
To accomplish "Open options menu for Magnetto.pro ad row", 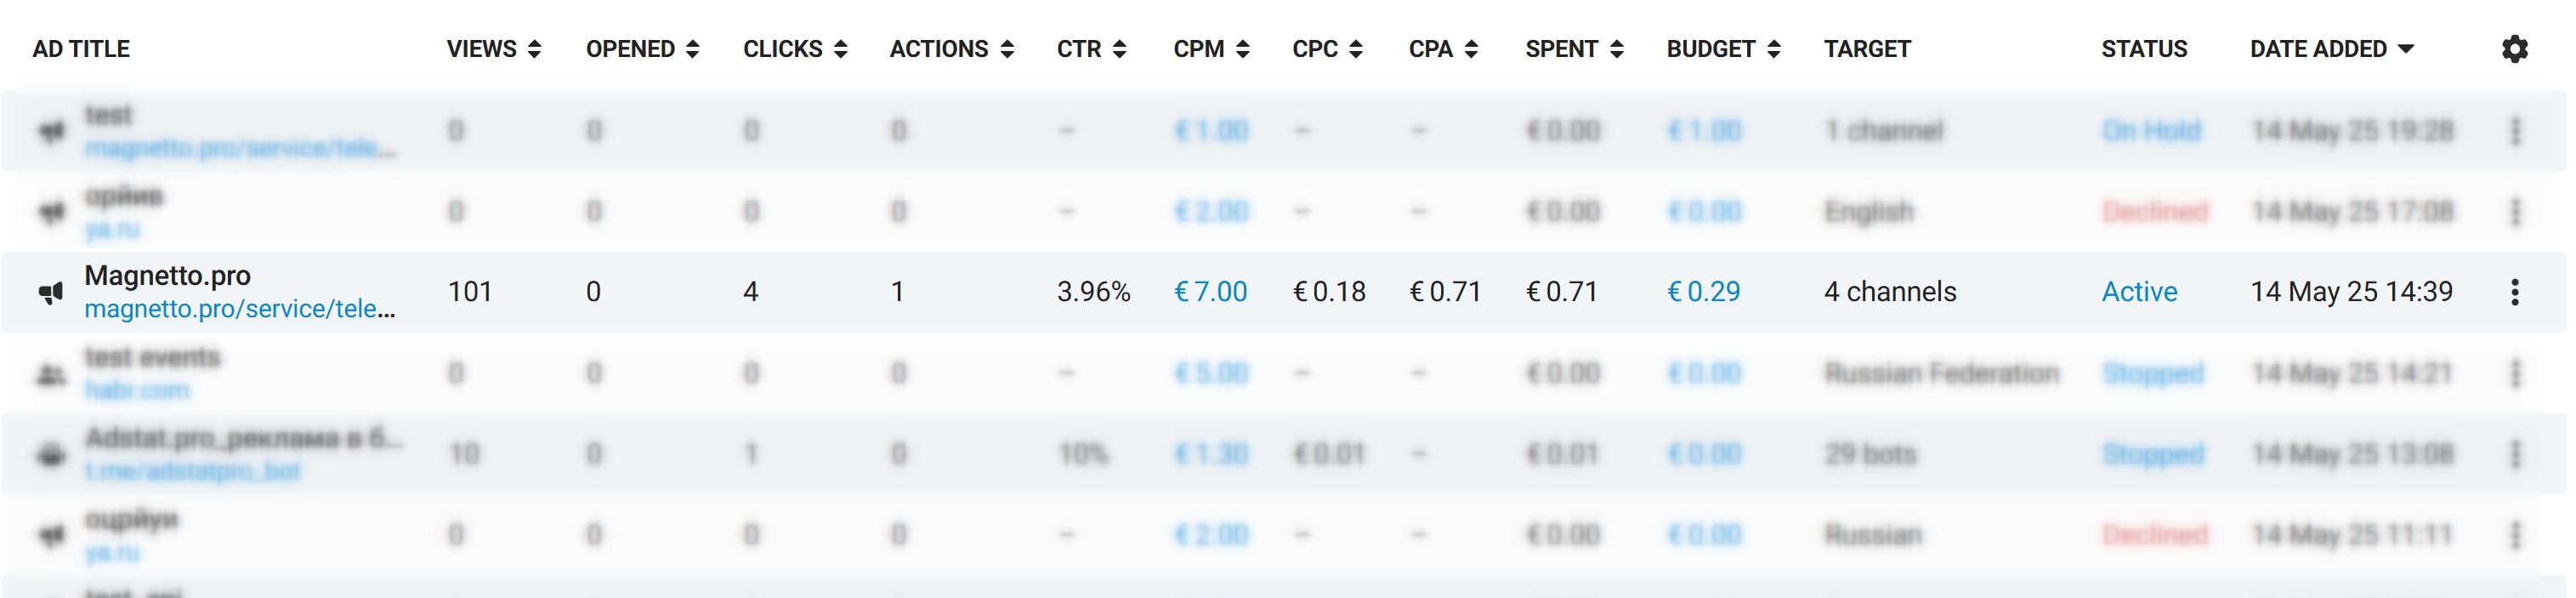I will pos(2514,292).
